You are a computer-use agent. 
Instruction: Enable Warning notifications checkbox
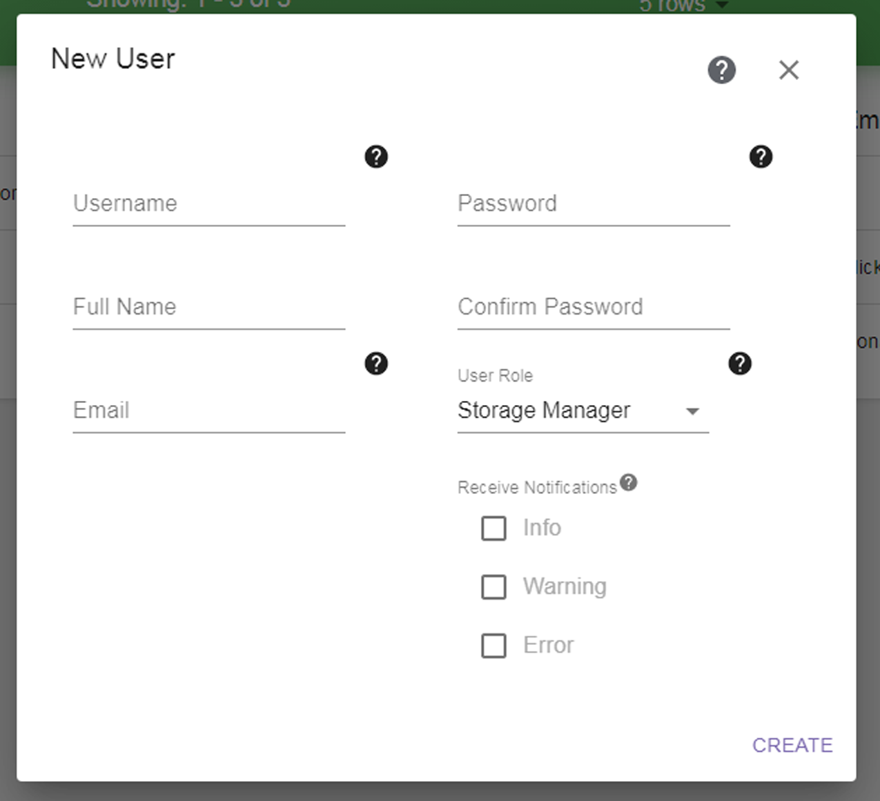coord(493,587)
